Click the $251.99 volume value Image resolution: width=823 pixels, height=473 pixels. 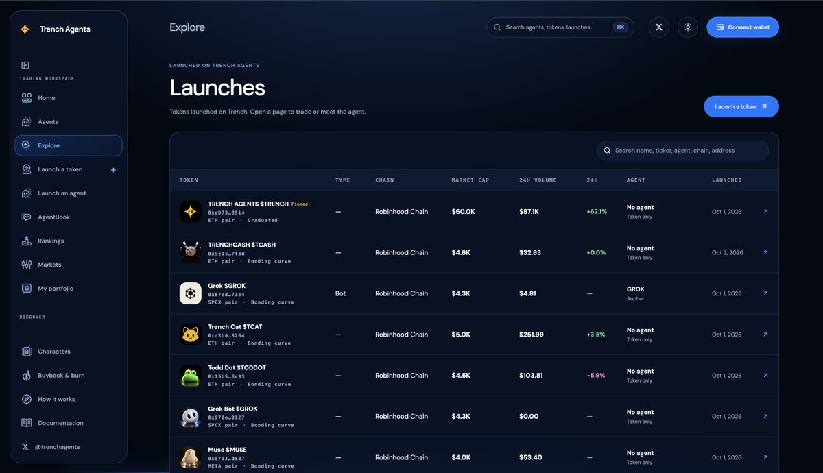(532, 335)
